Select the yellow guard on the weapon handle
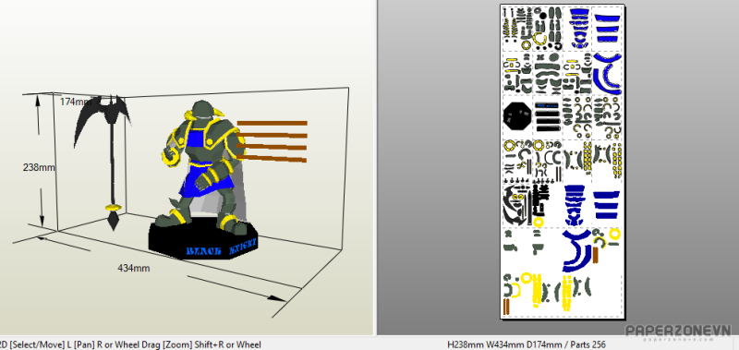The width and height of the screenshot is (739, 350). [x=113, y=207]
